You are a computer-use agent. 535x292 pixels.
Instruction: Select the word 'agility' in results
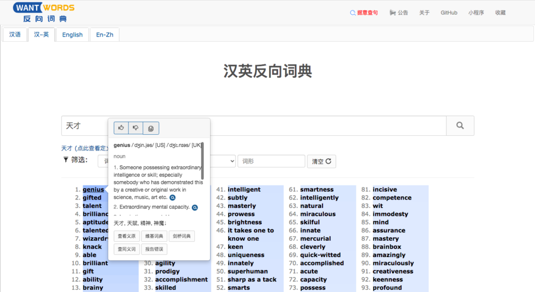[165, 263]
